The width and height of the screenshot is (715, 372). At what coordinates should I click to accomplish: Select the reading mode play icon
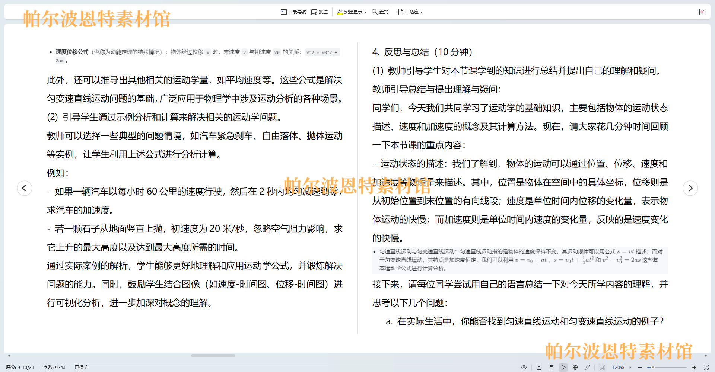coord(563,368)
